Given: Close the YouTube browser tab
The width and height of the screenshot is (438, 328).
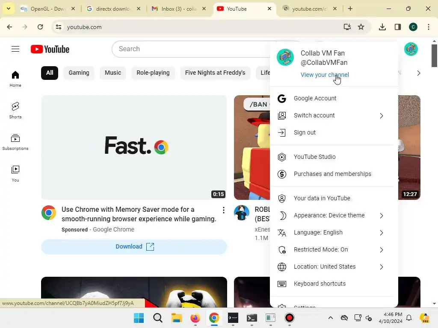Looking at the screenshot, I should pos(269,9).
